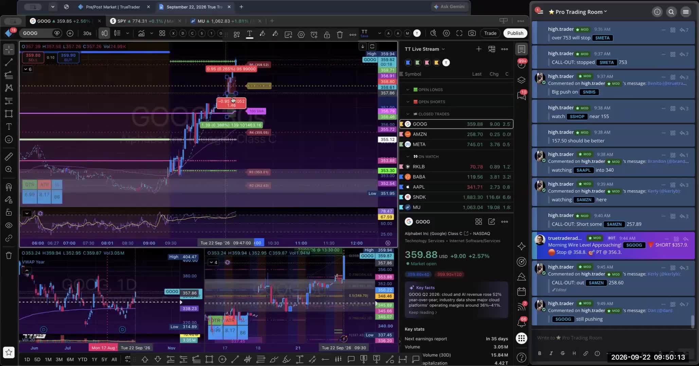Search messages in Pro Trading Room
The height and width of the screenshot is (366, 699).
(671, 12)
